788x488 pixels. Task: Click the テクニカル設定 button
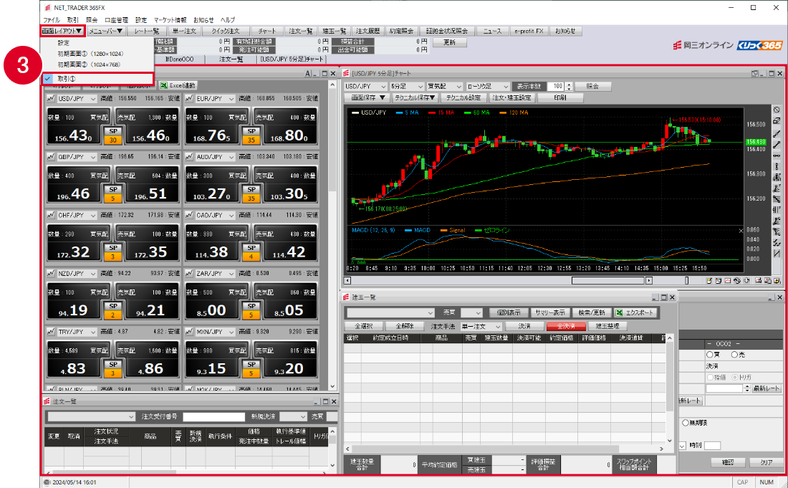tap(463, 98)
